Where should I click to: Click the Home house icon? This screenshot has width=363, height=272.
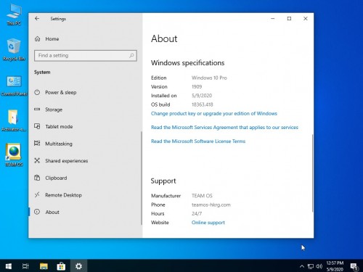37,38
